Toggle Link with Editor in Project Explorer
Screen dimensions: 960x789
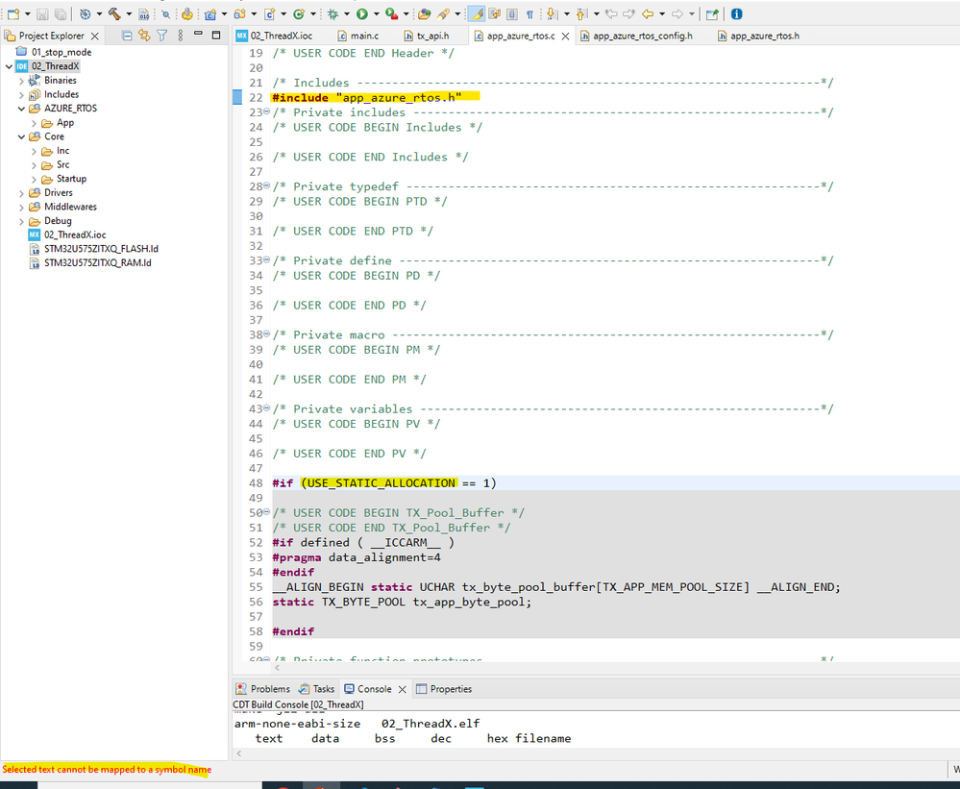[x=144, y=36]
